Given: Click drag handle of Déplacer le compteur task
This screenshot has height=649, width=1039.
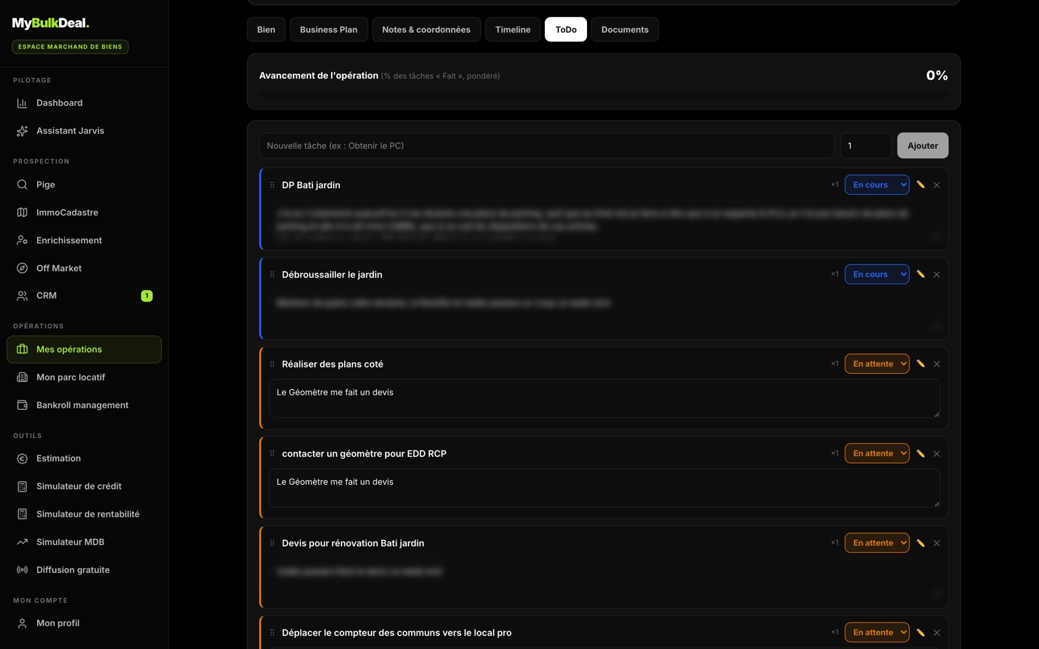Looking at the screenshot, I should click(272, 633).
